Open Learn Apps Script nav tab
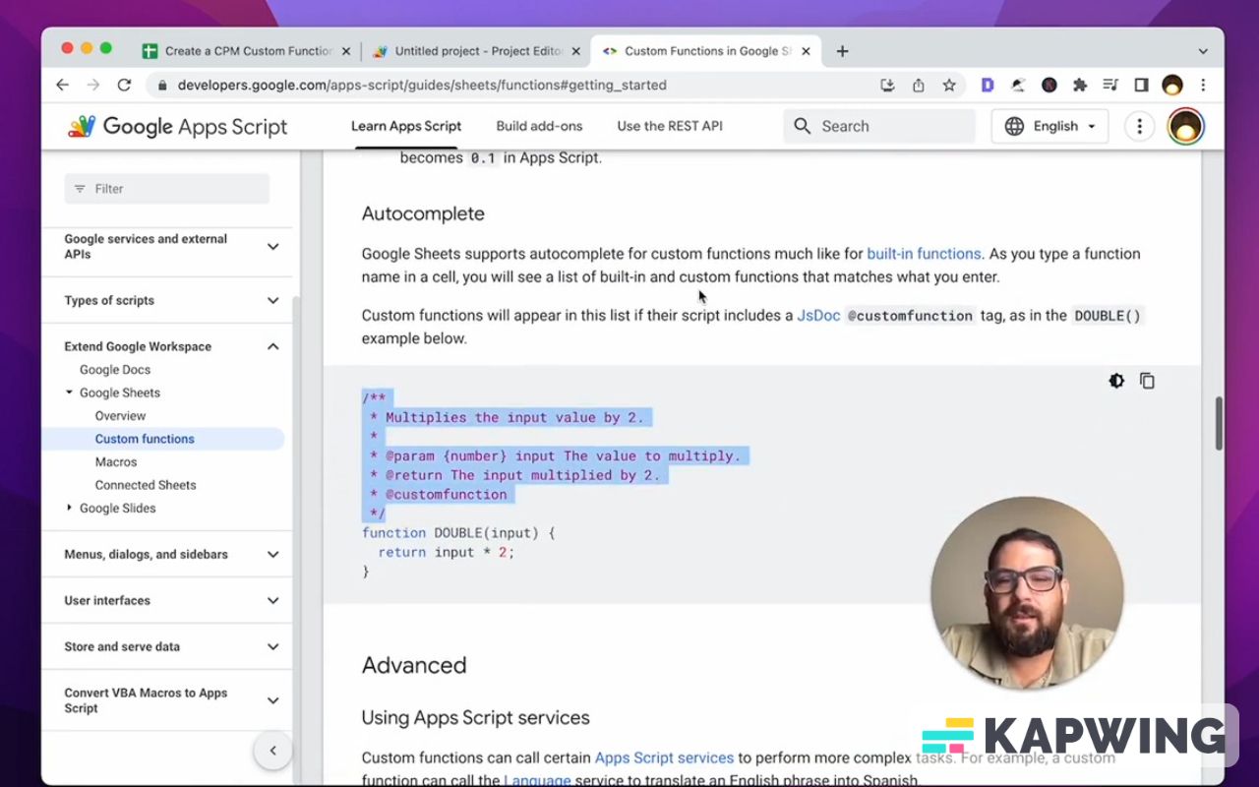The width and height of the screenshot is (1259, 787). [x=406, y=126]
